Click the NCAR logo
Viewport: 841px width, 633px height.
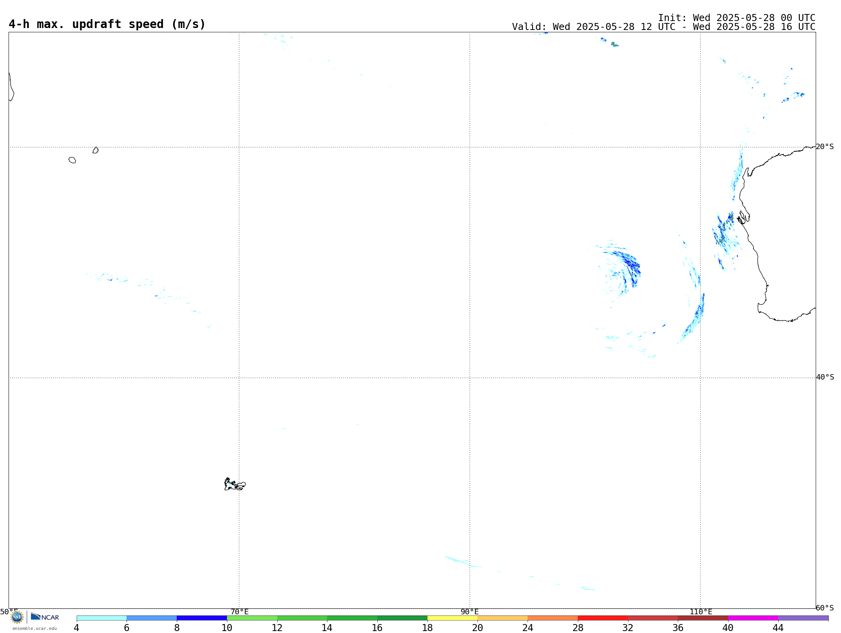(45, 617)
